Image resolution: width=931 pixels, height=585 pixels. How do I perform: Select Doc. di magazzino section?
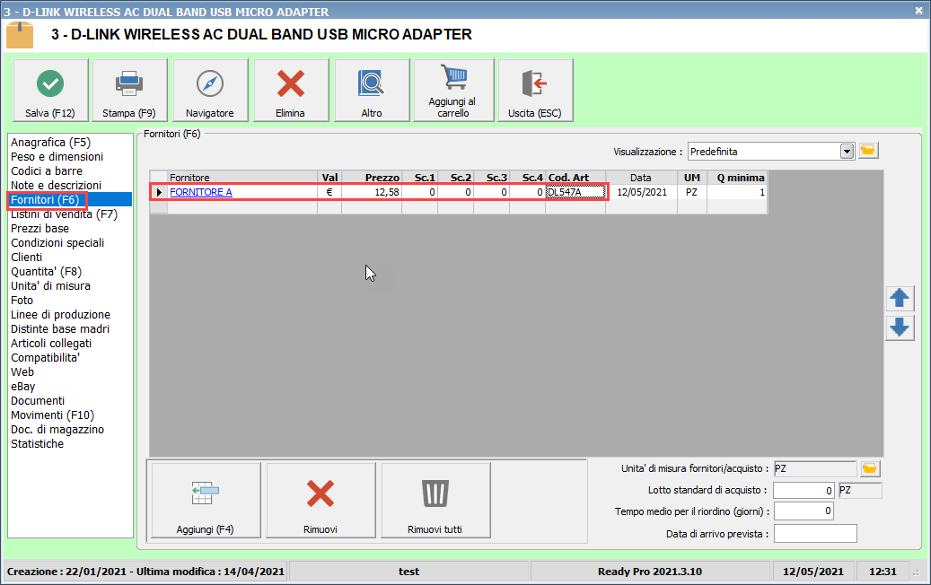(x=57, y=430)
